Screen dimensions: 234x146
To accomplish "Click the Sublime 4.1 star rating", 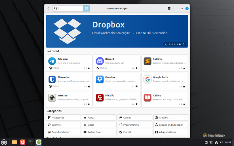I will [x=182, y=68].
